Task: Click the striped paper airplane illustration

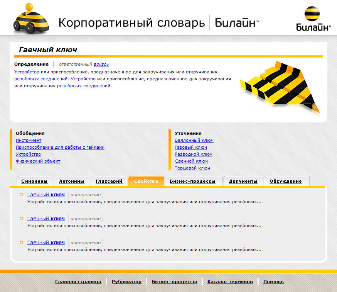Action: pyautogui.click(x=280, y=87)
